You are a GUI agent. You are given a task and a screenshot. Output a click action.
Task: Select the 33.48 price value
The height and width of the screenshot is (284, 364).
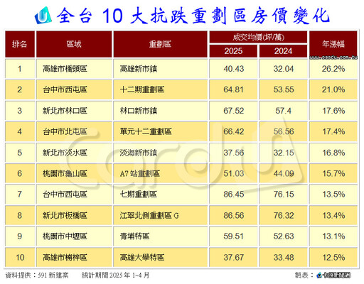[x=284, y=257]
